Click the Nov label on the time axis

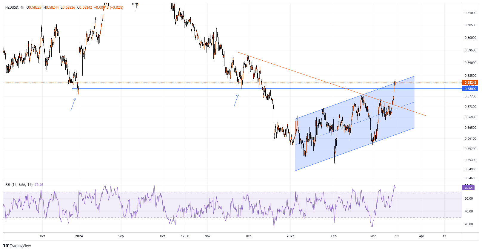207,236
